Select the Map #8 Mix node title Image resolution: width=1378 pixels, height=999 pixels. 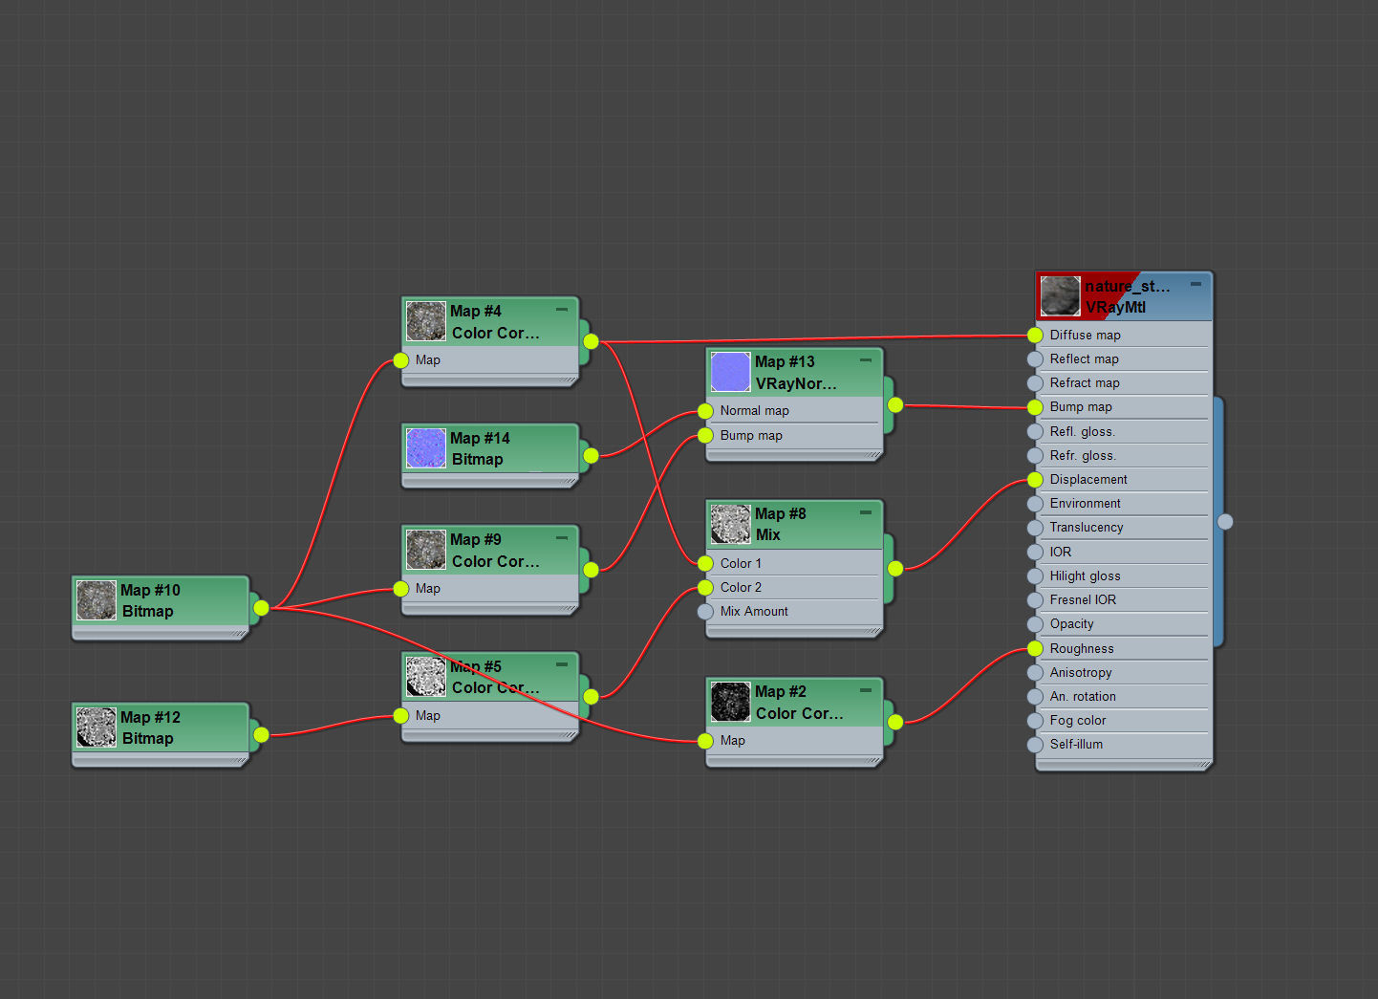tap(781, 524)
